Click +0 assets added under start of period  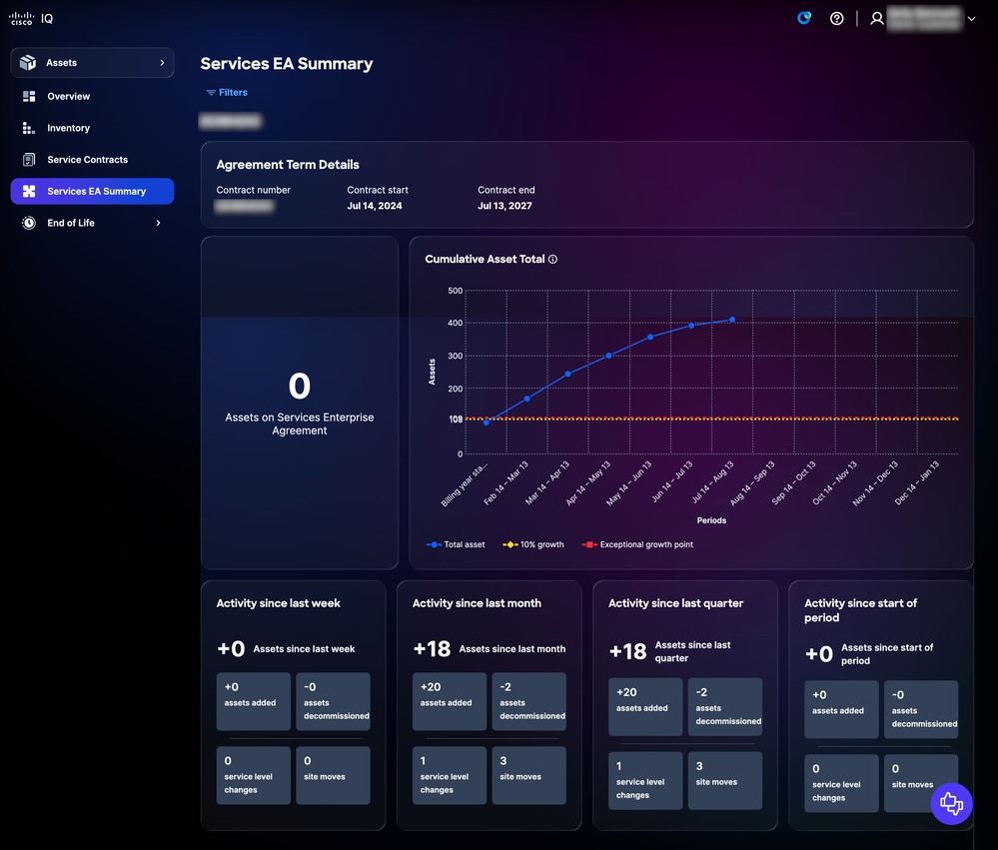click(841, 709)
